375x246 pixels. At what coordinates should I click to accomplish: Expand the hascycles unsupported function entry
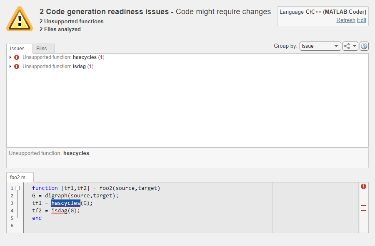tap(10, 57)
